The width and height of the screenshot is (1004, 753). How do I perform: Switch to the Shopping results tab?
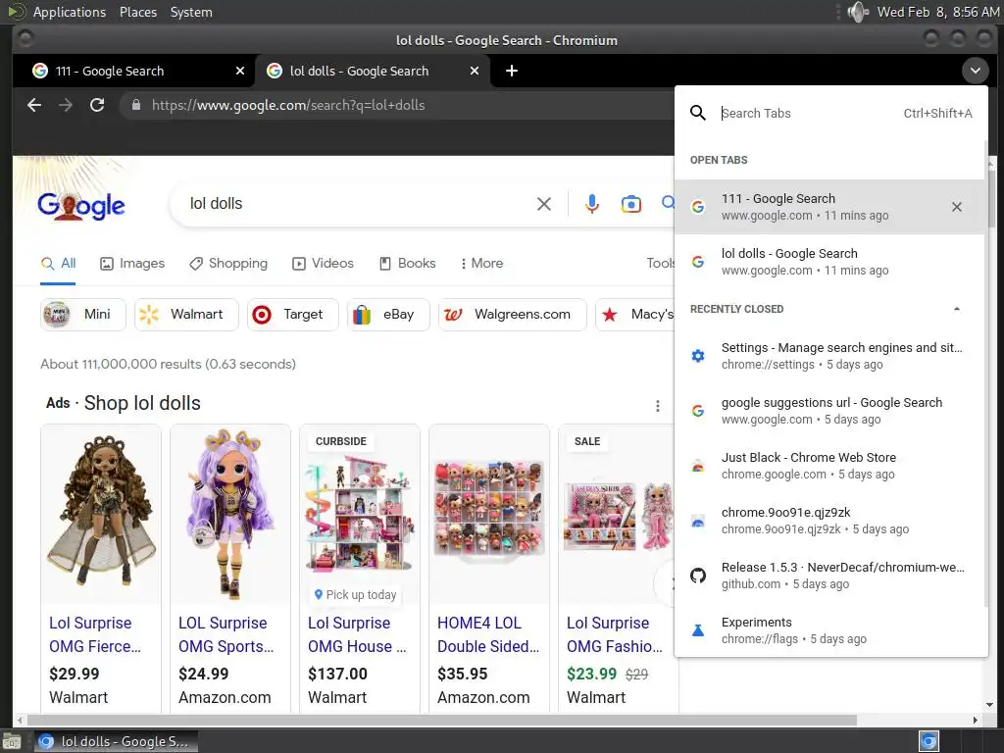point(228,263)
